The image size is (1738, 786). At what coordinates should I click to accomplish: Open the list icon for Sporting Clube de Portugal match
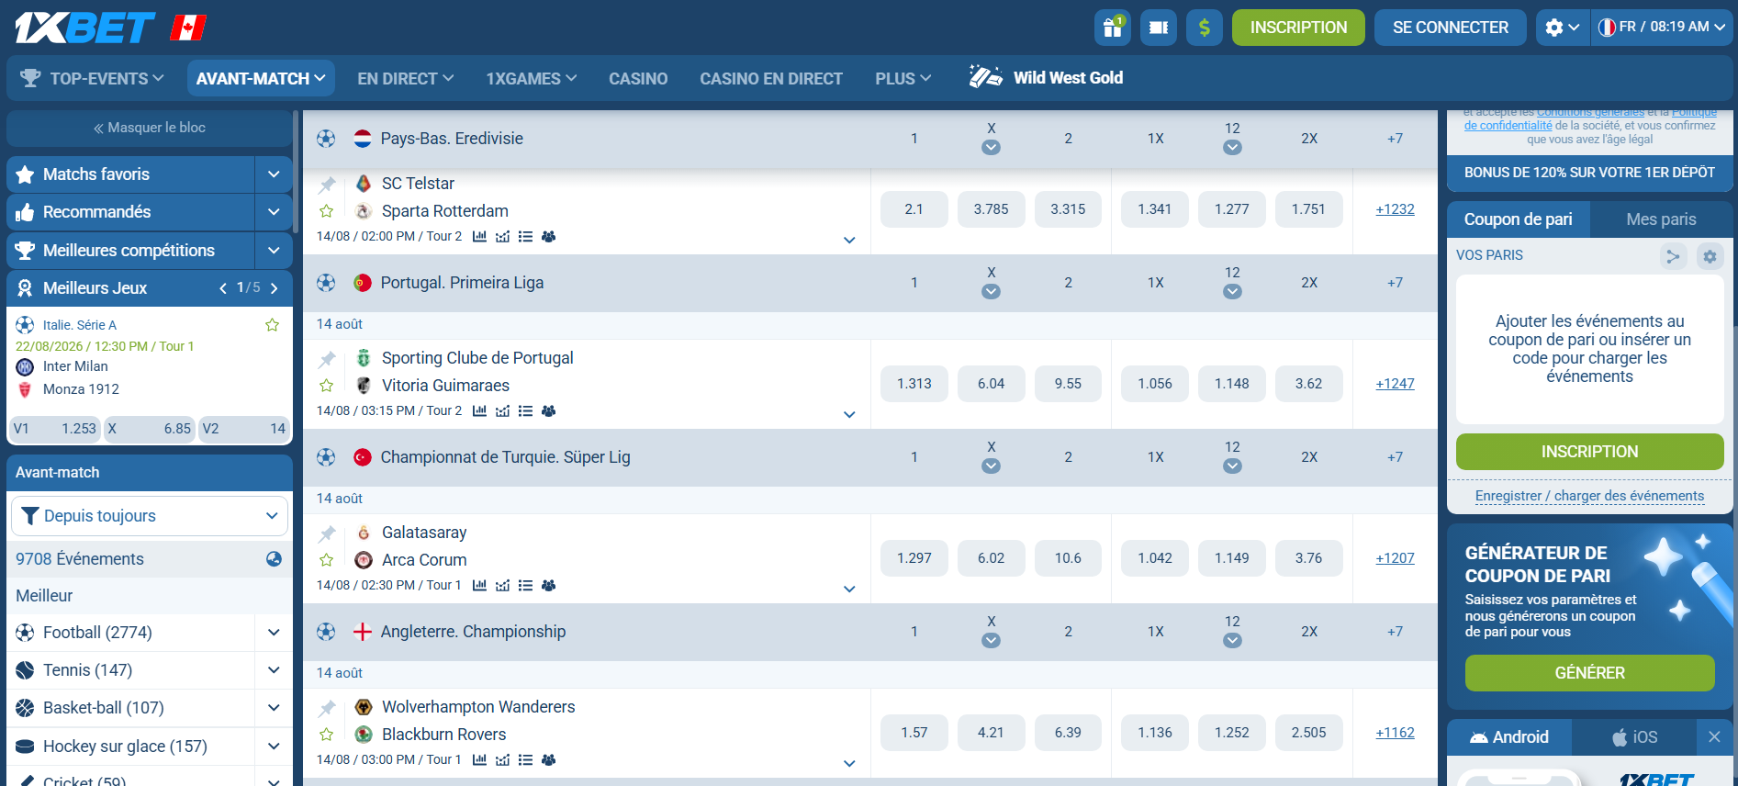(x=525, y=411)
